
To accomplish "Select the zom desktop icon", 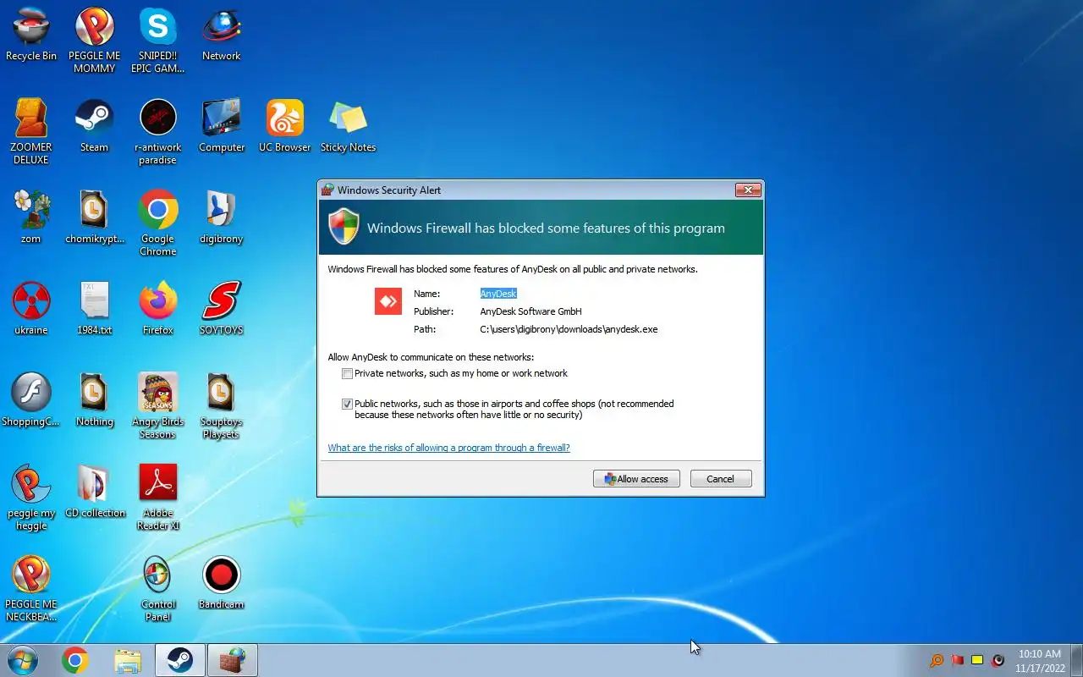I will click(x=31, y=217).
